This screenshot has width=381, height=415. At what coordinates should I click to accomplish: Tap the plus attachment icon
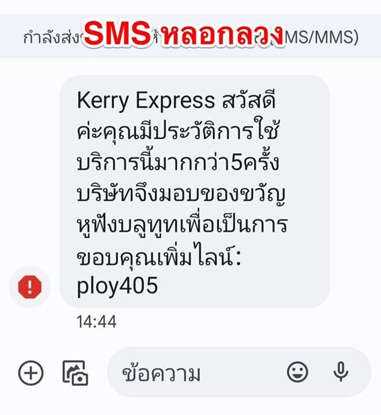coord(30,372)
